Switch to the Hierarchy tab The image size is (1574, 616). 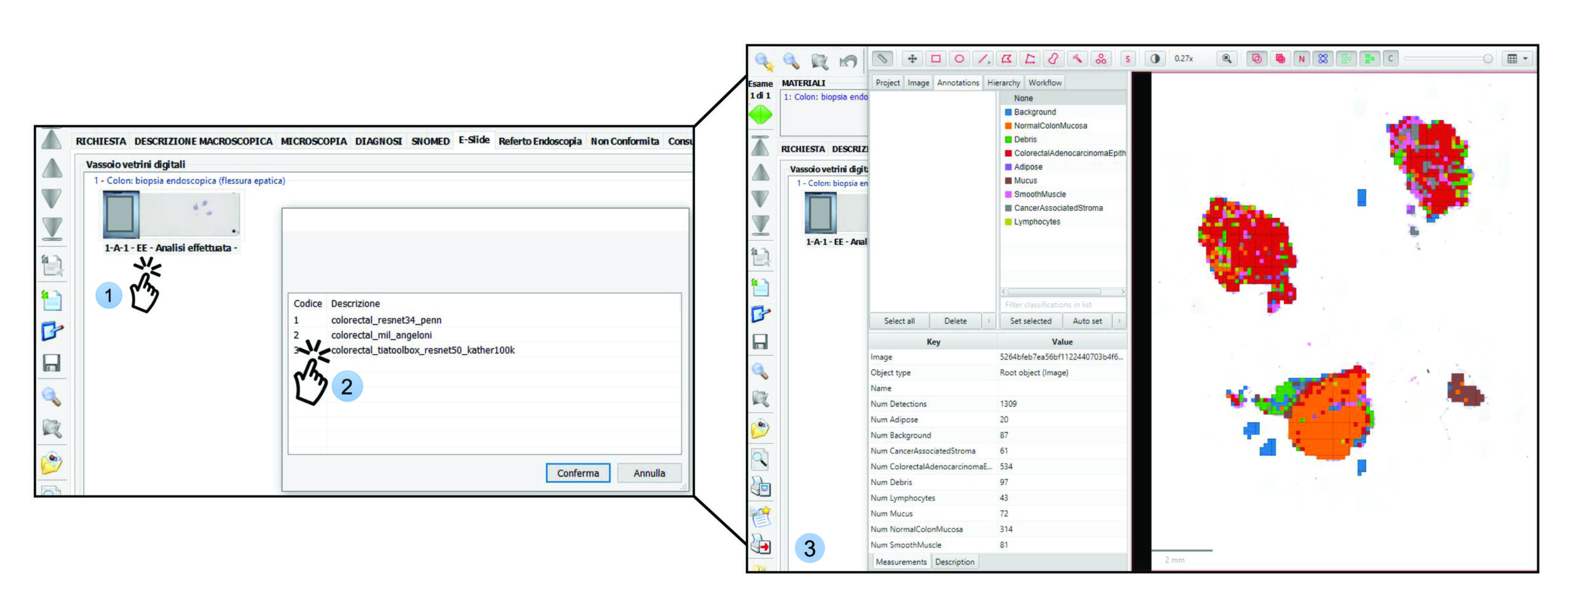pyautogui.click(x=1003, y=83)
